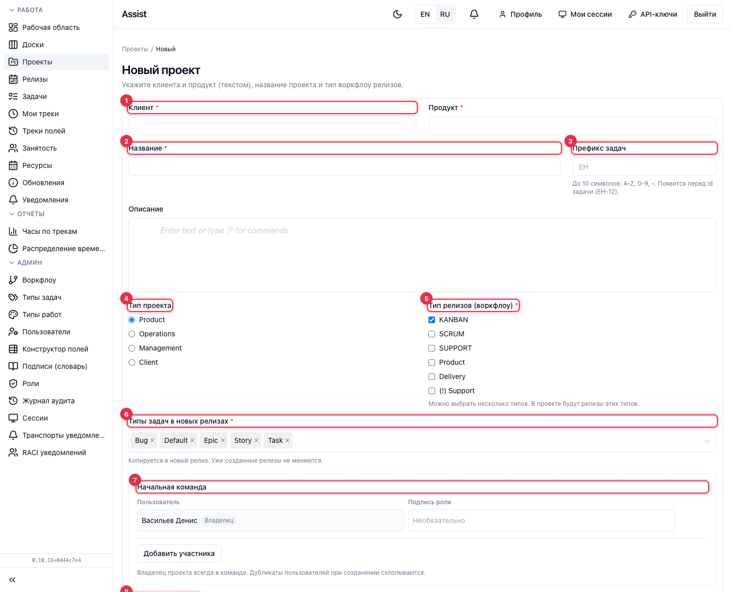Open Проекты in the sidebar
This screenshot has width=731, height=592.
[x=57, y=62]
